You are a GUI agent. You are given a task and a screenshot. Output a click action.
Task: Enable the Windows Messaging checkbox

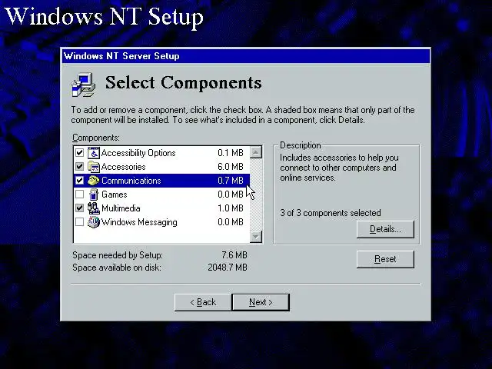[x=80, y=222]
